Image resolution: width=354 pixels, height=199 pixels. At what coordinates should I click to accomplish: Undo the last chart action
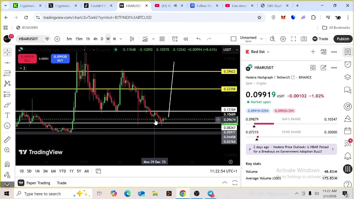coord(198,39)
